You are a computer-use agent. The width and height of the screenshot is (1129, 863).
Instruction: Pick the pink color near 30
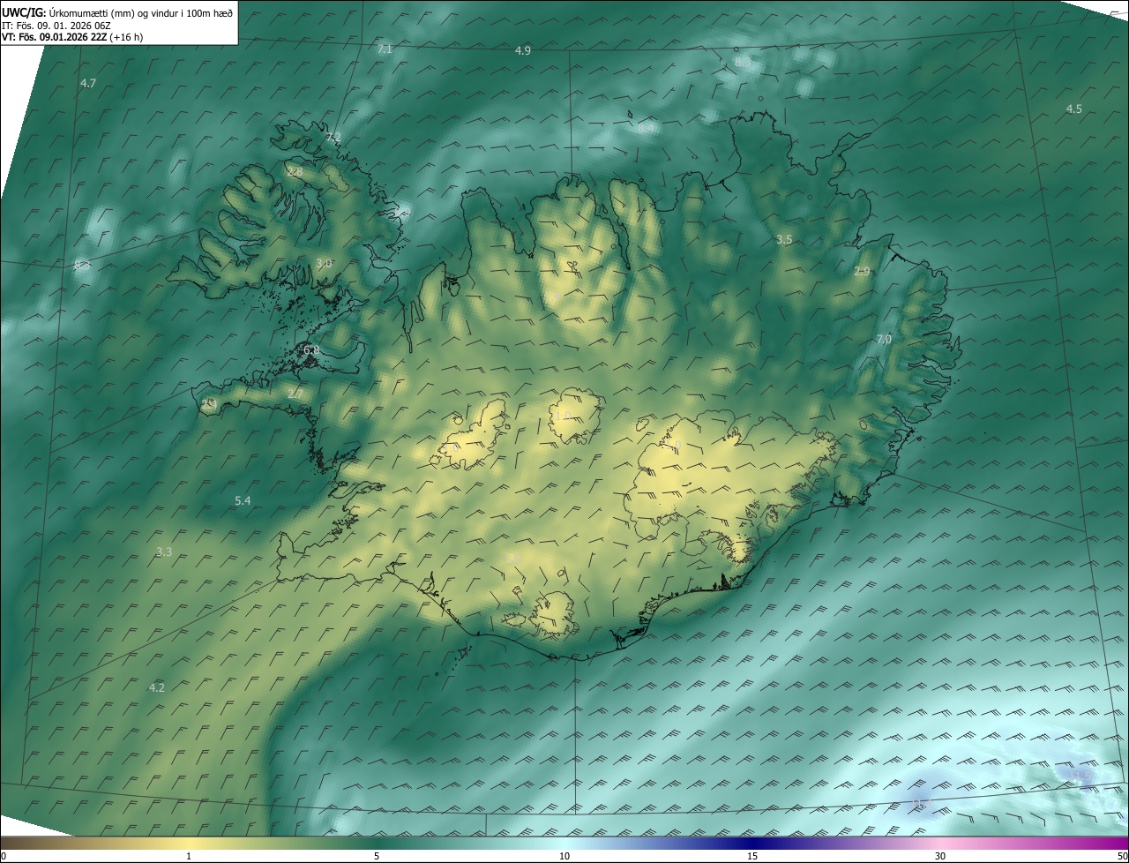(x=940, y=843)
